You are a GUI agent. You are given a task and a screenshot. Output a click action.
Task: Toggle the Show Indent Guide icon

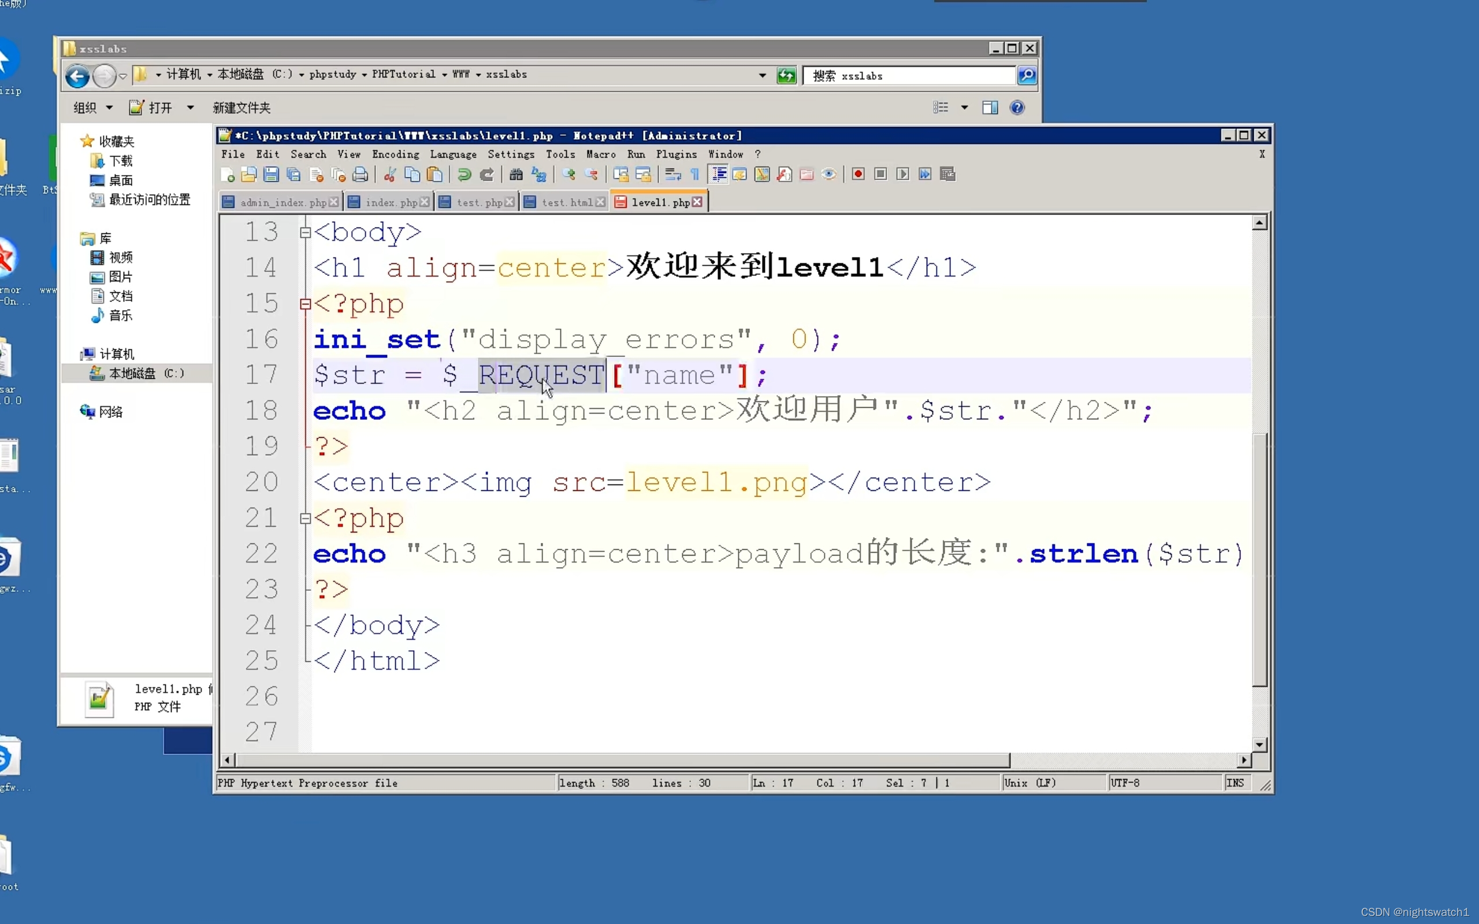(719, 175)
